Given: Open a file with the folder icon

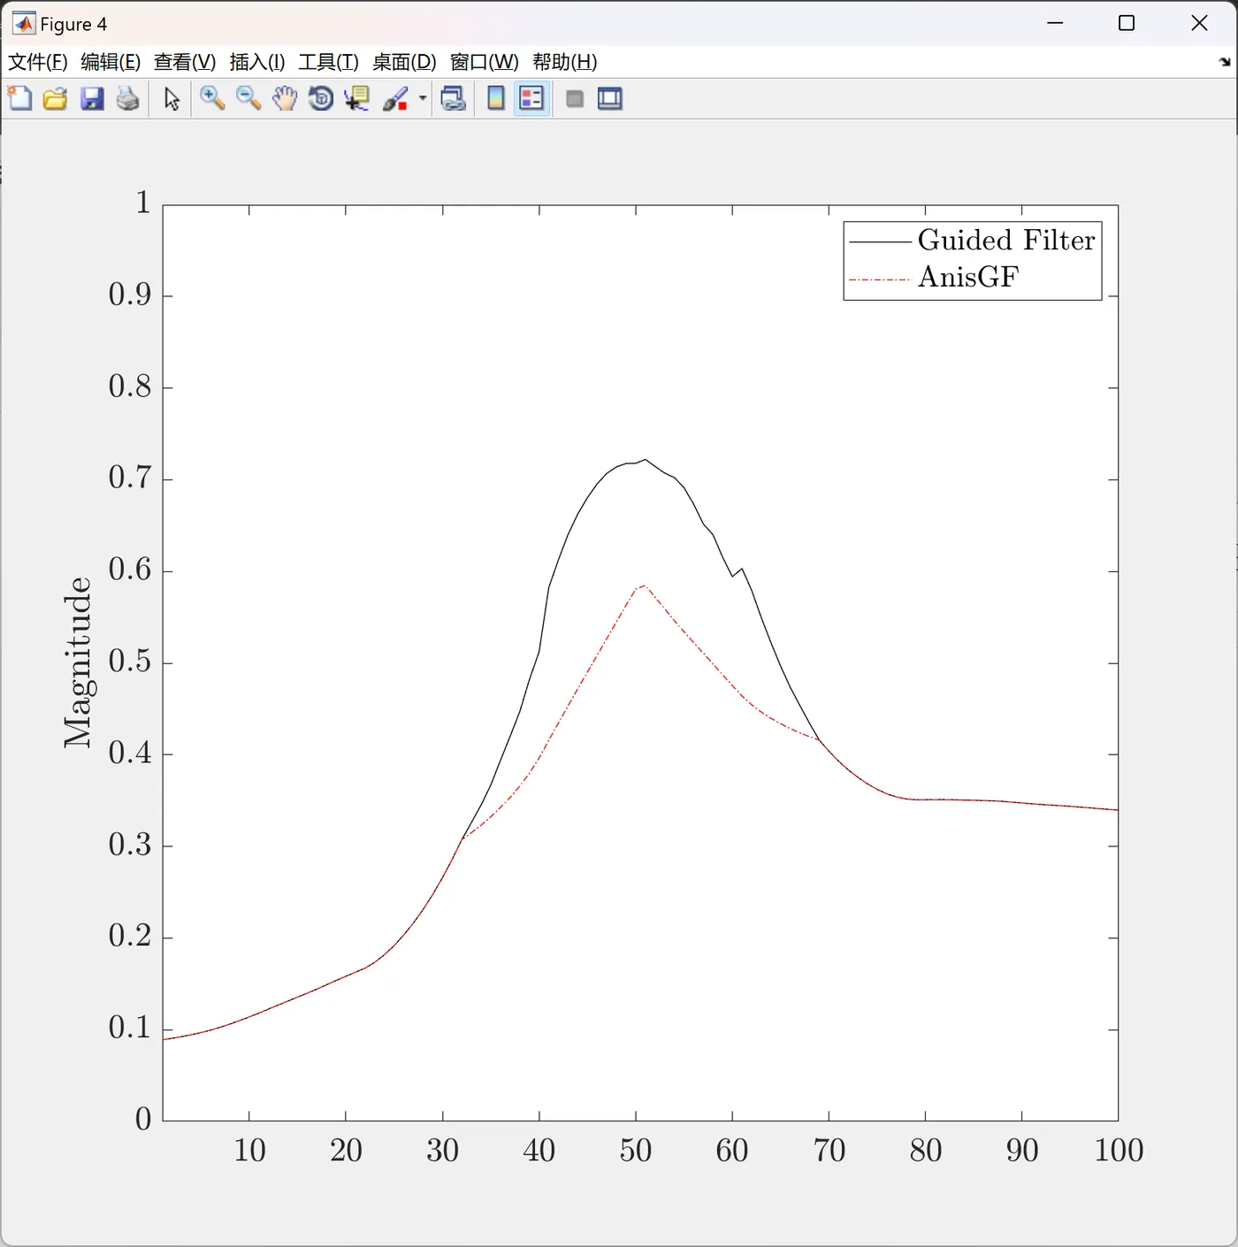Looking at the screenshot, I should tap(56, 99).
